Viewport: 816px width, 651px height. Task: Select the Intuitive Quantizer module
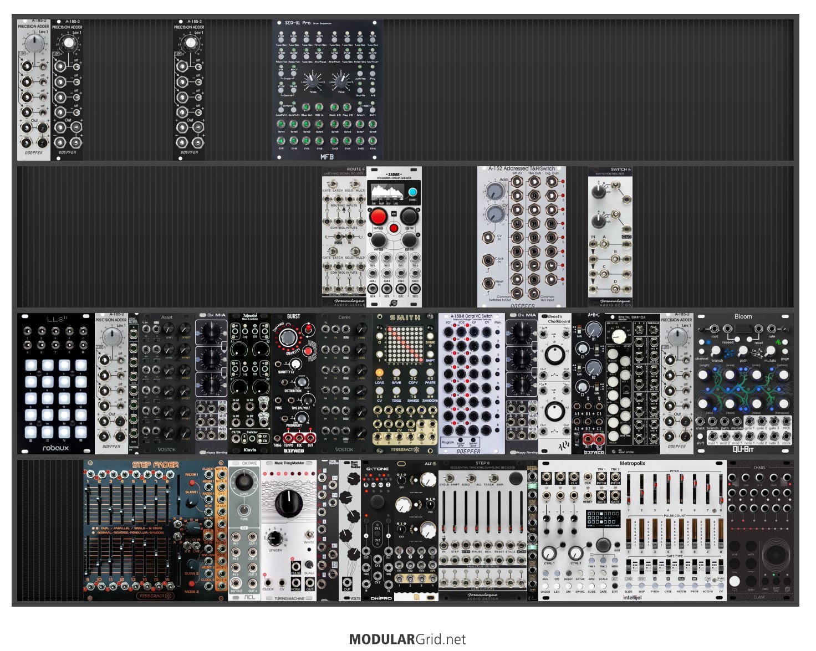click(x=632, y=383)
